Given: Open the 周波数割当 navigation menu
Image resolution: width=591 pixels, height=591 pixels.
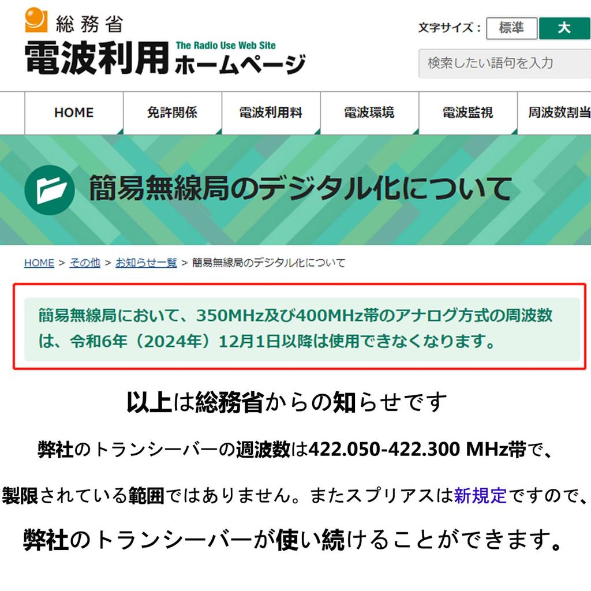Looking at the screenshot, I should 555,113.
